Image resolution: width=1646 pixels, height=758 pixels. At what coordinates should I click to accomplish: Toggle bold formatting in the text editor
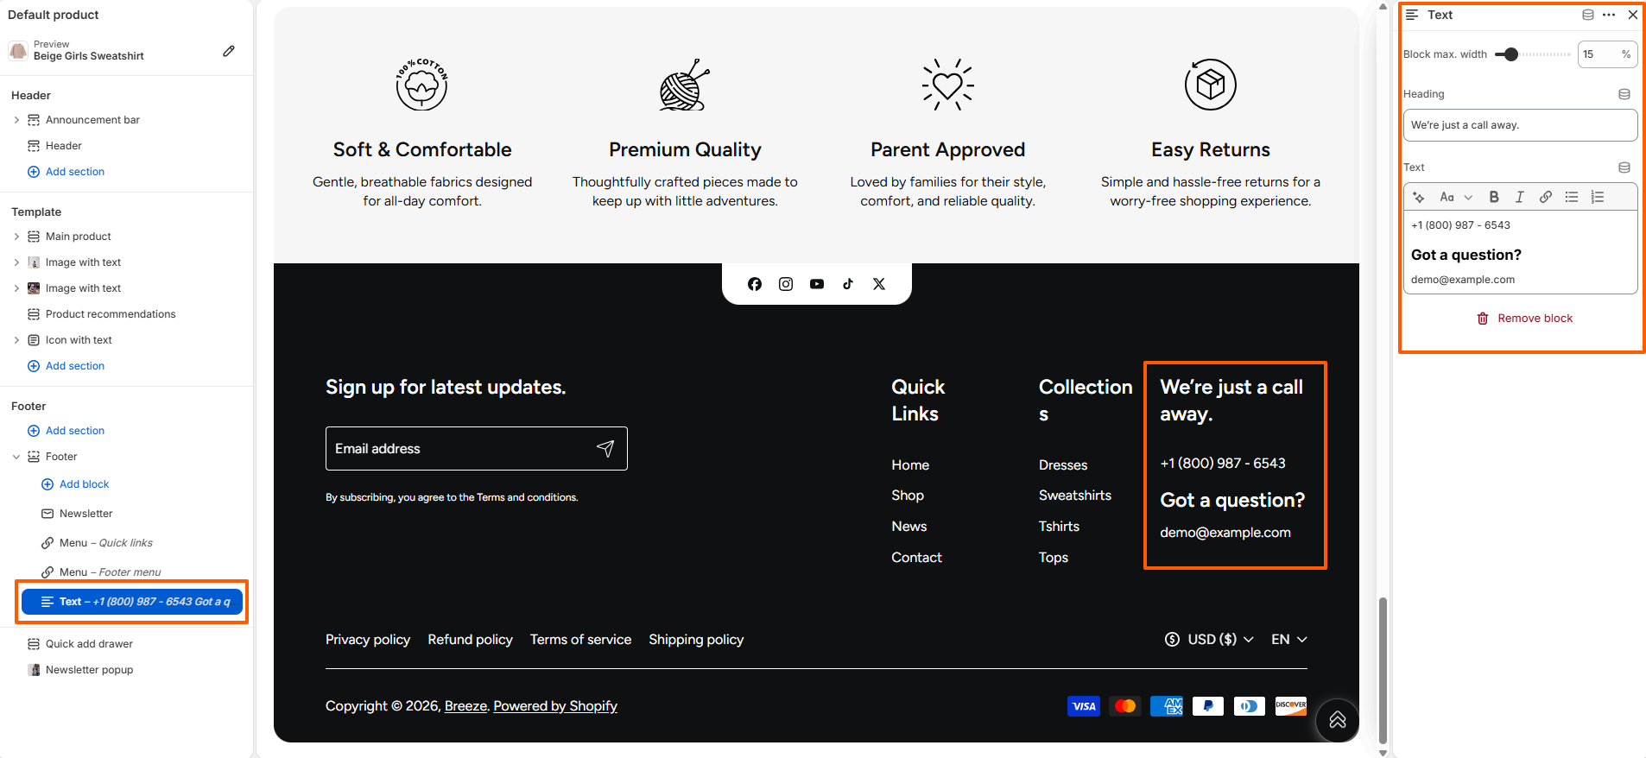click(1494, 197)
